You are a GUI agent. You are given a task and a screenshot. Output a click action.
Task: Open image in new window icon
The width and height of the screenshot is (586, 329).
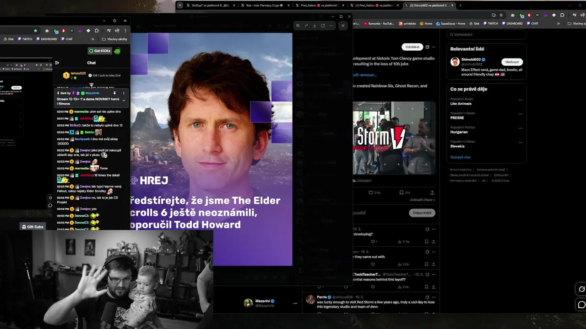[x=323, y=26]
